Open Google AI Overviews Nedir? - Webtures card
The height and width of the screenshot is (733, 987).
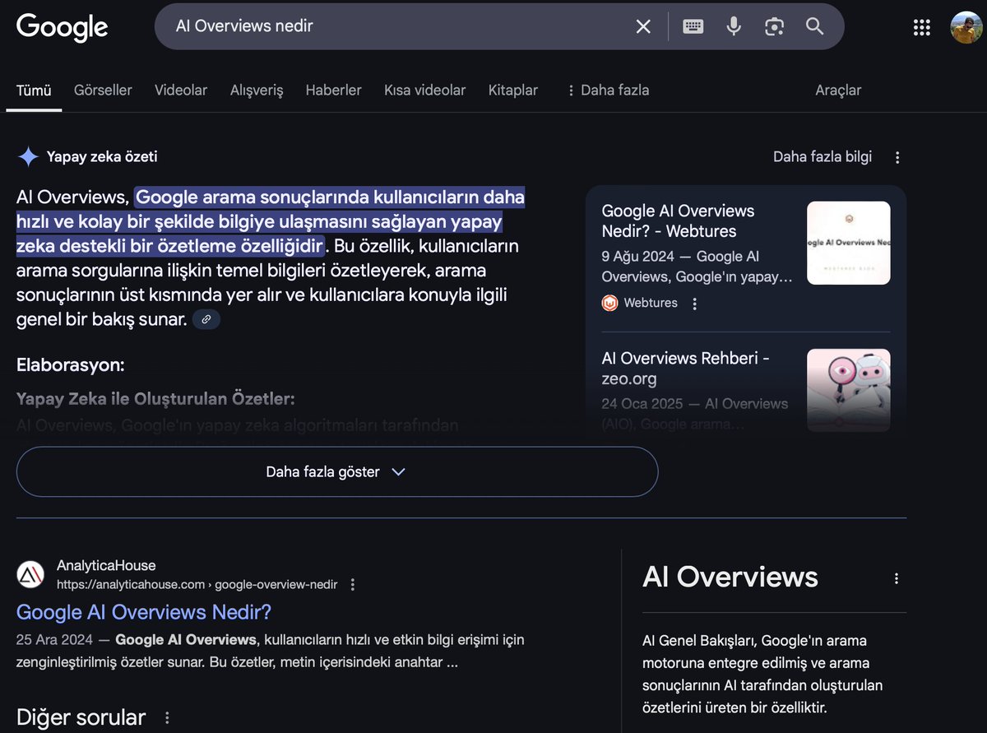tap(678, 220)
